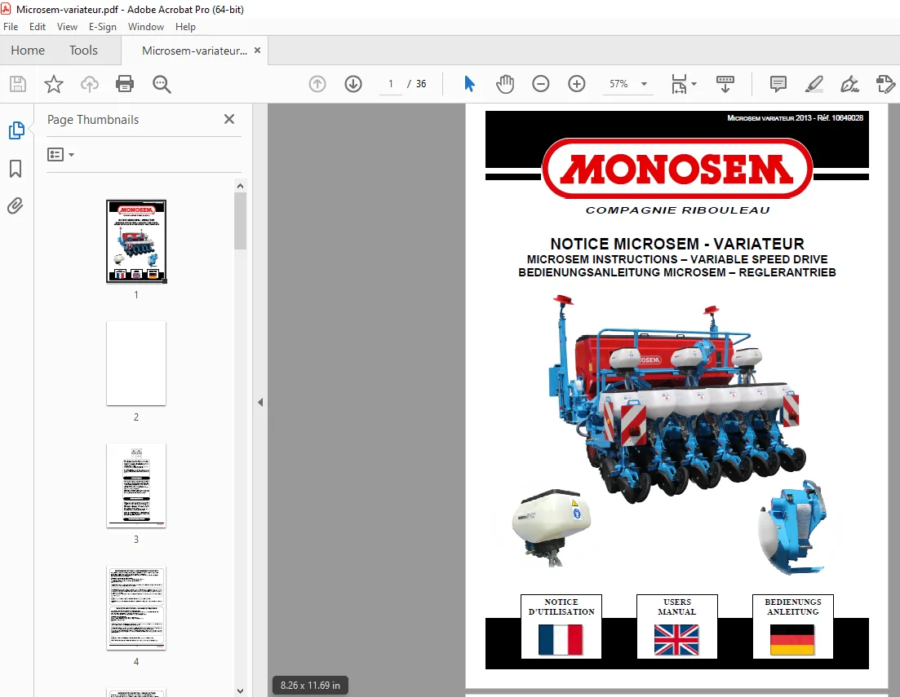Click the UK flag Users Manual box
This screenshot has height=697, width=900.
pos(677,626)
